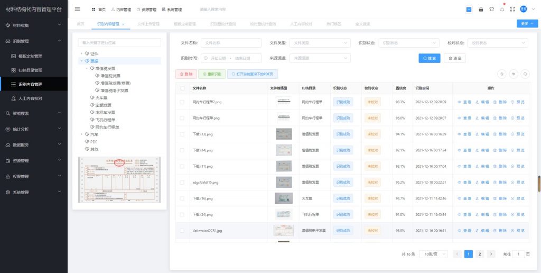View the 下载 (11).png row
The width and height of the screenshot is (541, 273).
coord(464,166)
